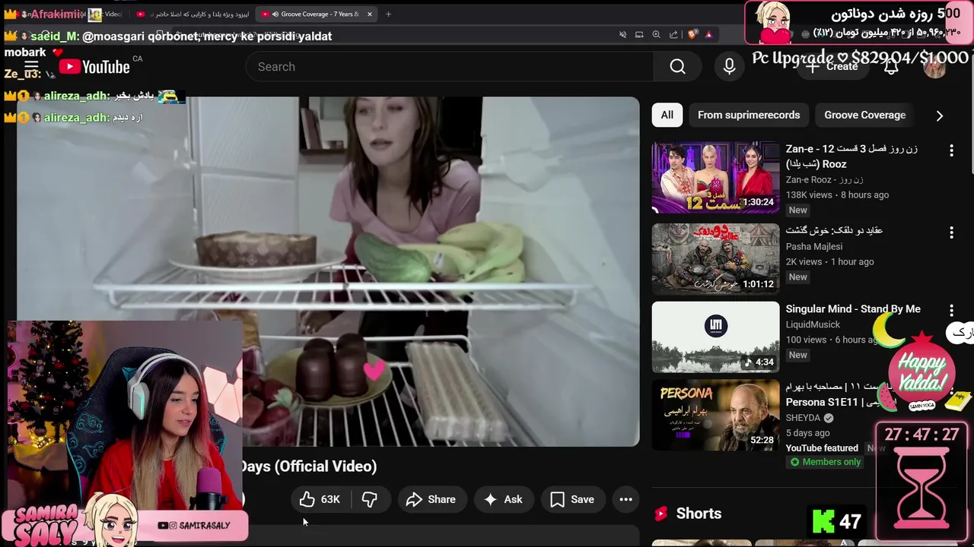Open a new browser tab with plus
Image resolution: width=974 pixels, height=547 pixels.
tap(388, 14)
